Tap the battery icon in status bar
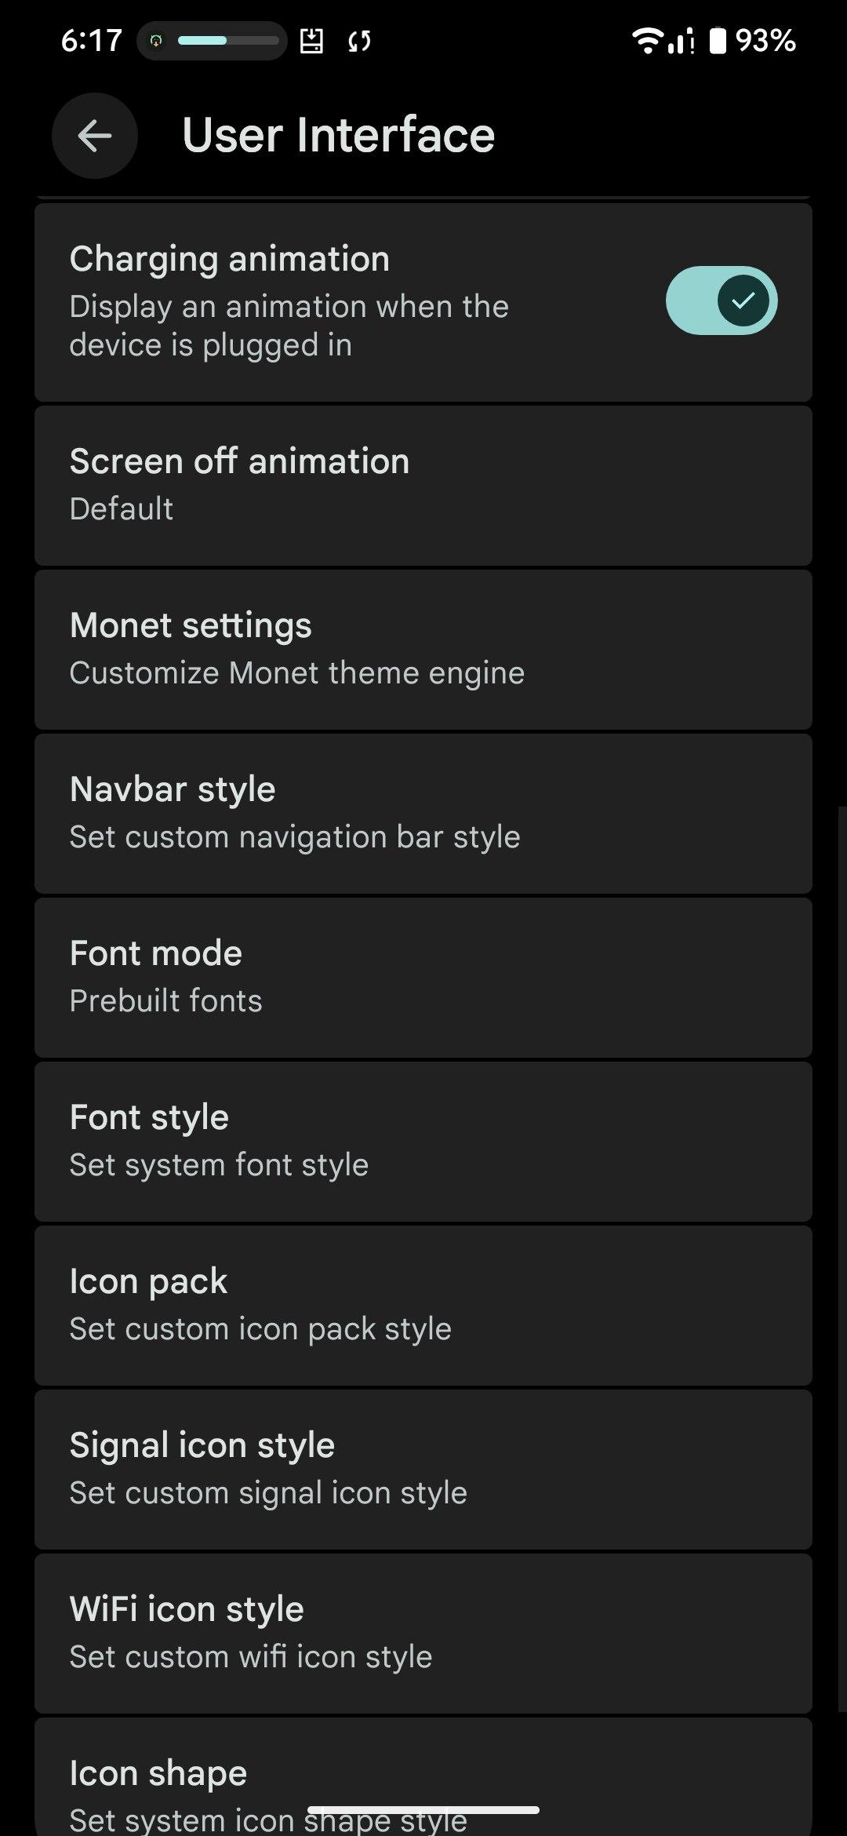Image resolution: width=847 pixels, height=1836 pixels. (x=718, y=40)
